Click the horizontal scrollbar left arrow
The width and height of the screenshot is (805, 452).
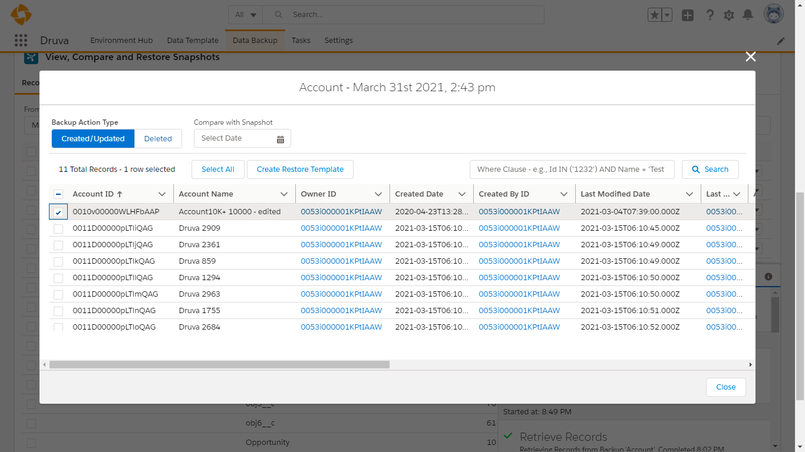[x=44, y=365]
